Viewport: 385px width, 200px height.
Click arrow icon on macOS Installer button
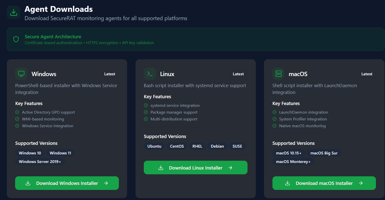click(361, 183)
